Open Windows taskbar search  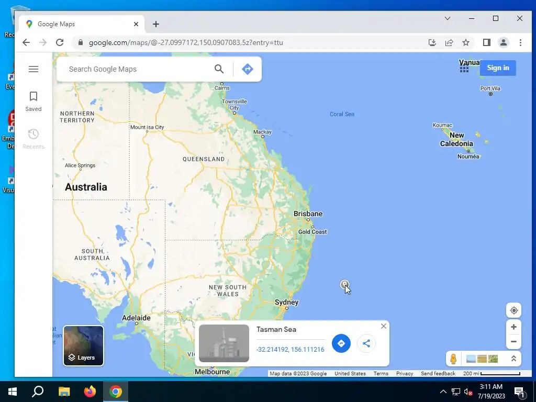38,392
